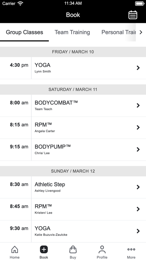Open YOGA with Katie Buzuvis-Zautcke
The image size is (146, 260).
pyautogui.click(x=73, y=231)
